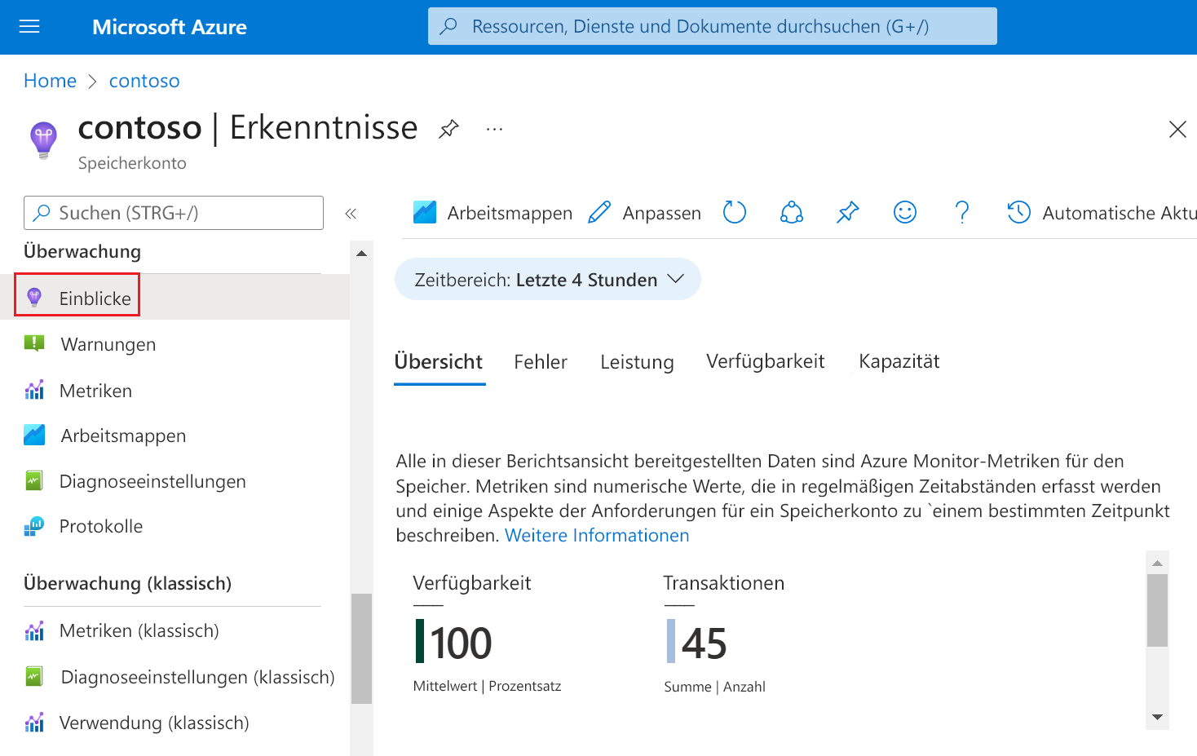
Task: Switch to the Kapazität tab
Action: point(899,361)
